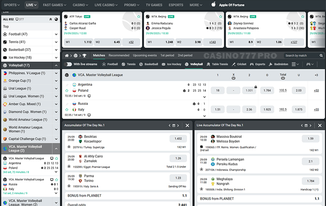Open +53 markets for Argentina Poland
This screenshot has width=326, height=206.
316,91
